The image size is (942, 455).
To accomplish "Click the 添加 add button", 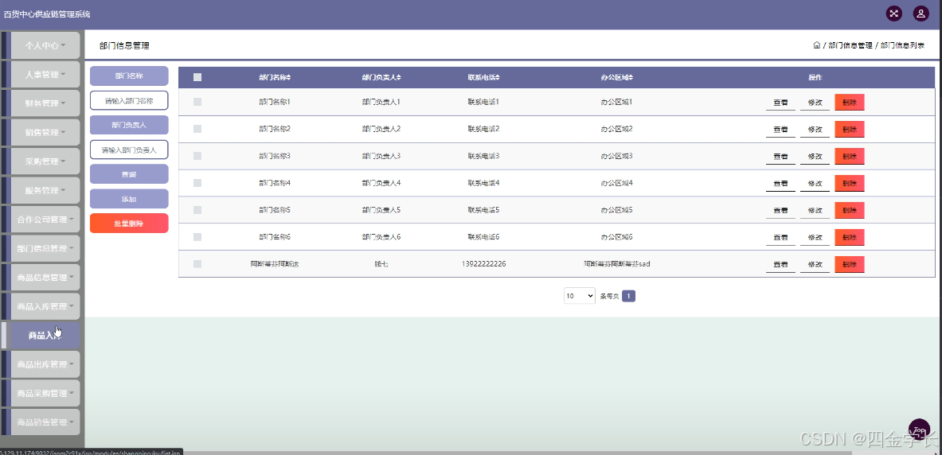I will coord(129,199).
